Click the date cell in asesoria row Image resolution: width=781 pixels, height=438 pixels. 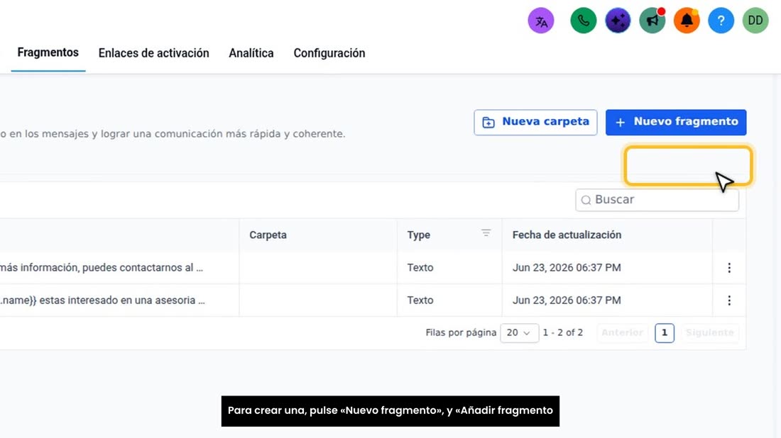(x=567, y=301)
